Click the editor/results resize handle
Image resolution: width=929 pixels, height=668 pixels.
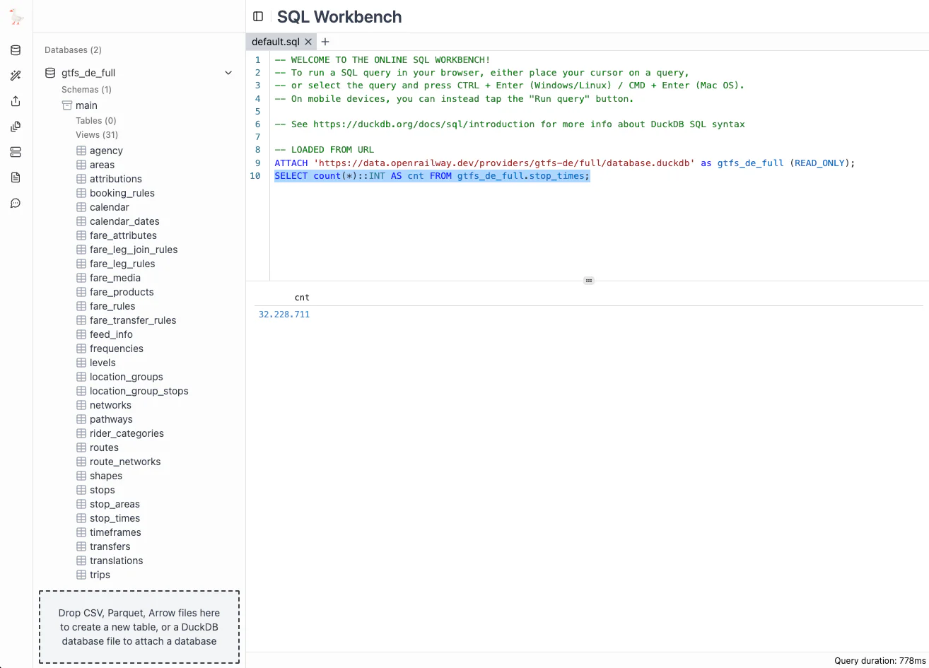[x=588, y=281]
